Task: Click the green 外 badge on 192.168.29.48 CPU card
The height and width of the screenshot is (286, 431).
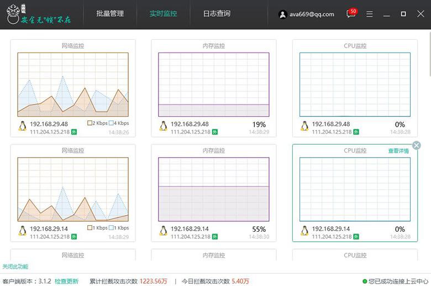Action: click(x=356, y=132)
